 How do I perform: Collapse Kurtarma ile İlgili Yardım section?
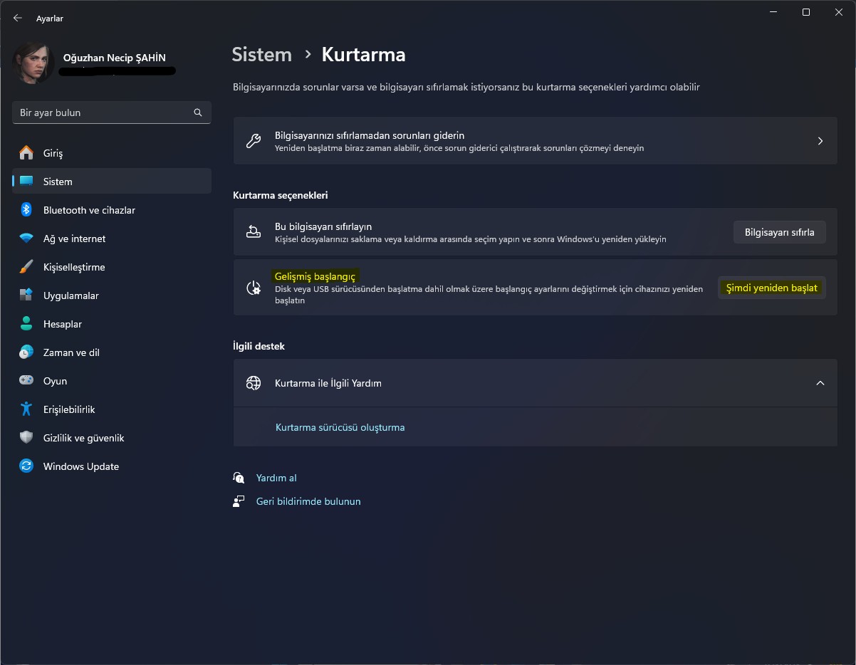pyautogui.click(x=820, y=383)
